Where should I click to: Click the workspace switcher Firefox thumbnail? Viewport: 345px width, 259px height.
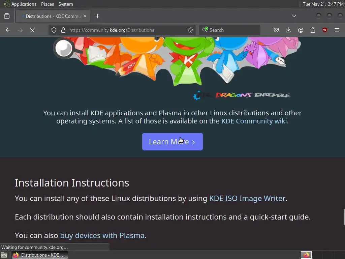[x=306, y=255]
